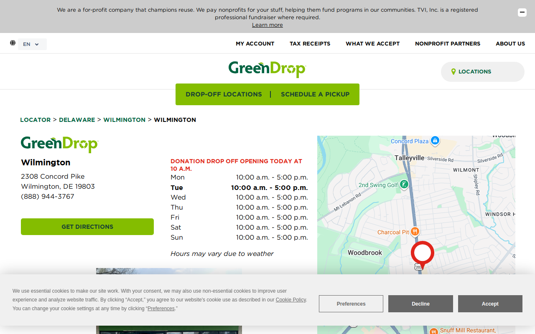Open cookie Preferences button
The width and height of the screenshot is (535, 334).
351,304
